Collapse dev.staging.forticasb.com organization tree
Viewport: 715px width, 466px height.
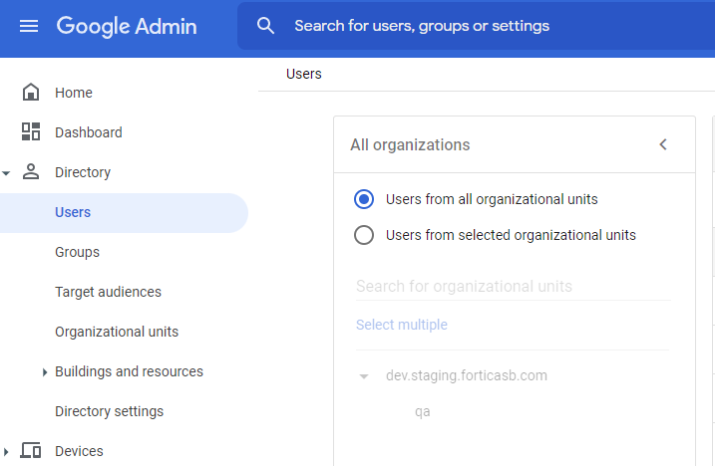pos(364,376)
